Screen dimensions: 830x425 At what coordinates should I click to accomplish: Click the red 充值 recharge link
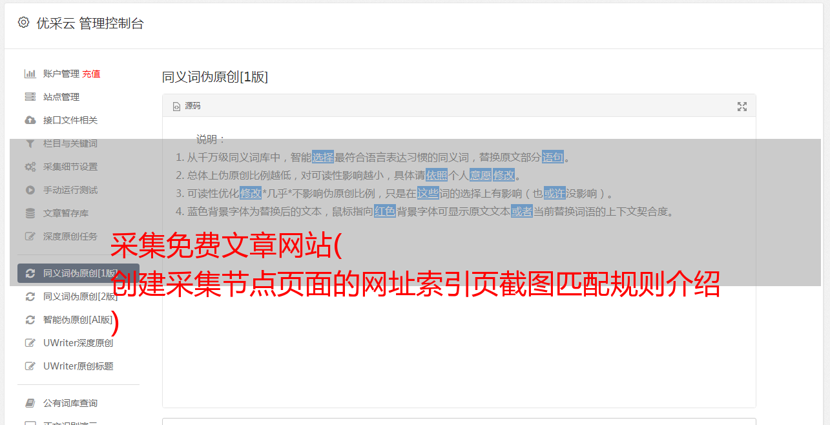91,74
